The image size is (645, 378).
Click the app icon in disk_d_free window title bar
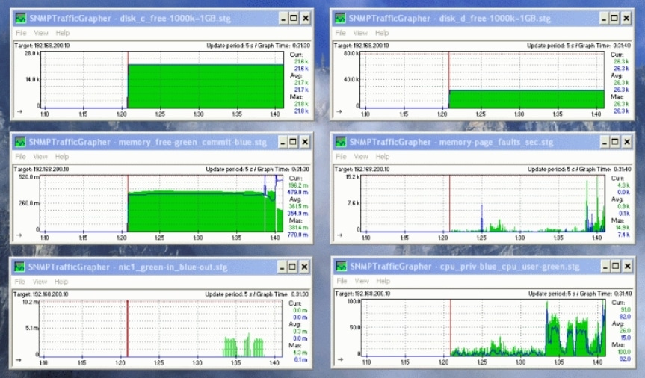[x=340, y=18]
